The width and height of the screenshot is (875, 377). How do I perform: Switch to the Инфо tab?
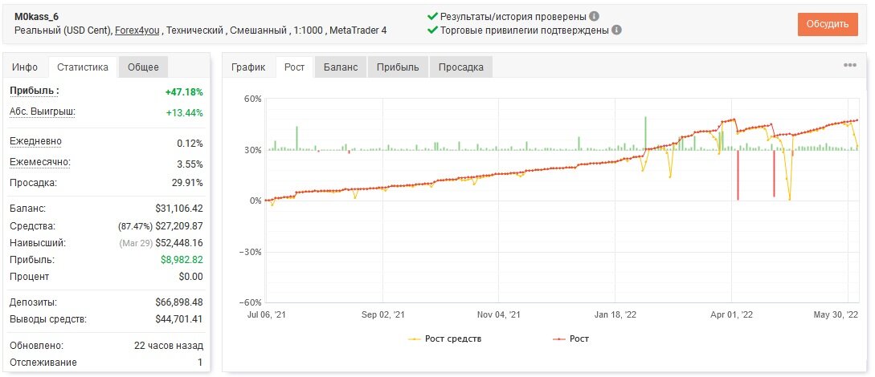(x=25, y=67)
